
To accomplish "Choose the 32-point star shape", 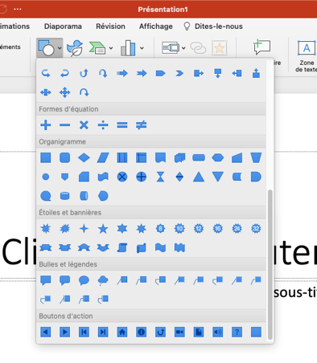I will (256, 229).
